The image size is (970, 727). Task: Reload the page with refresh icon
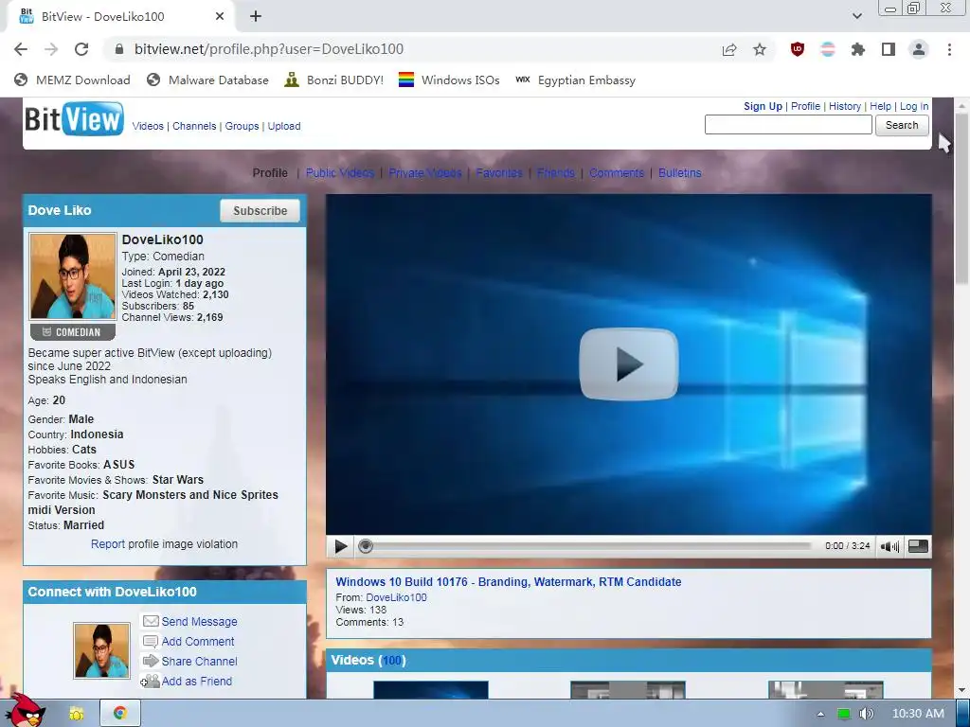coord(81,49)
